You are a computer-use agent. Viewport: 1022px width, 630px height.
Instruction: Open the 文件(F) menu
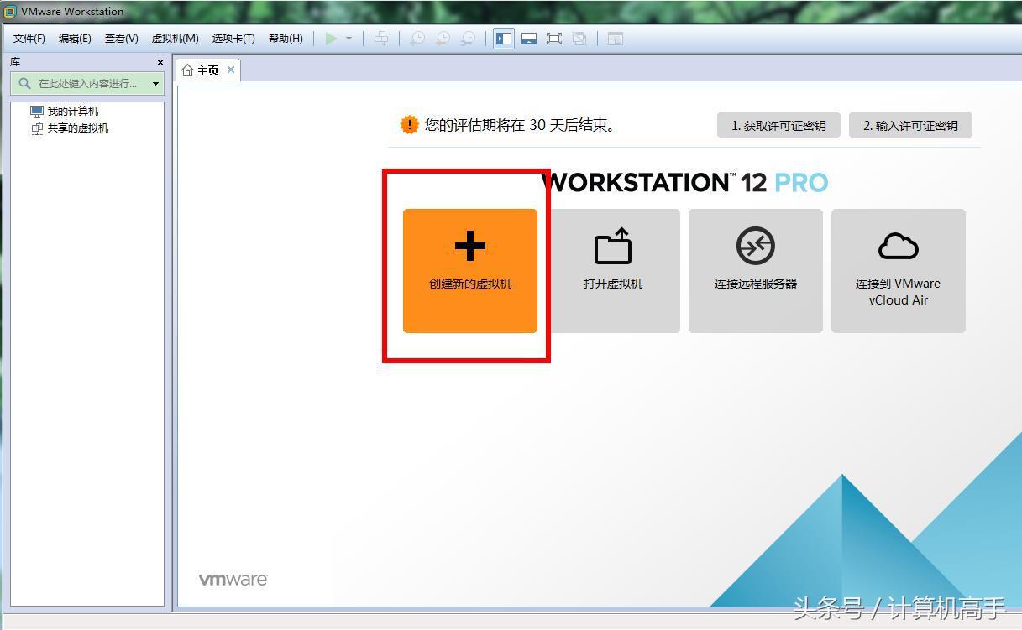point(29,39)
